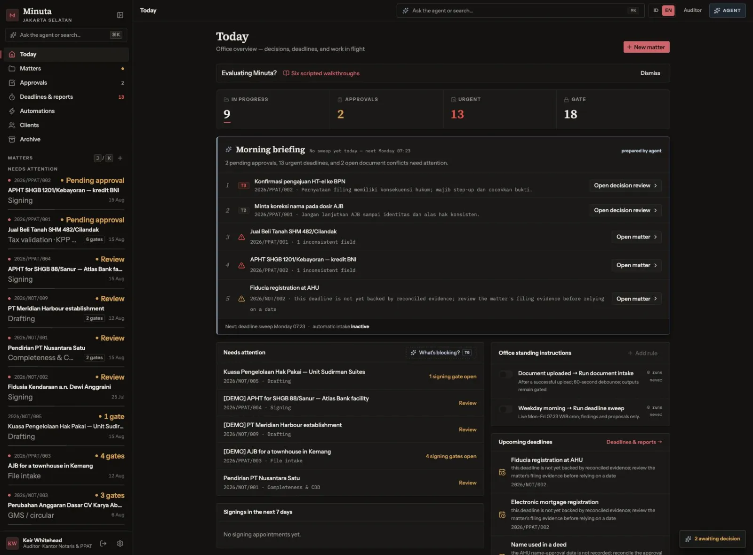
Task: Open Approvals in the sidebar
Action: 66,83
